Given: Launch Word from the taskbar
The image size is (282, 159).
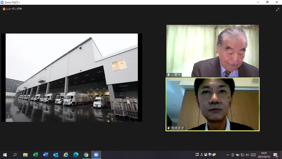Looking at the screenshot, I should [45, 155].
